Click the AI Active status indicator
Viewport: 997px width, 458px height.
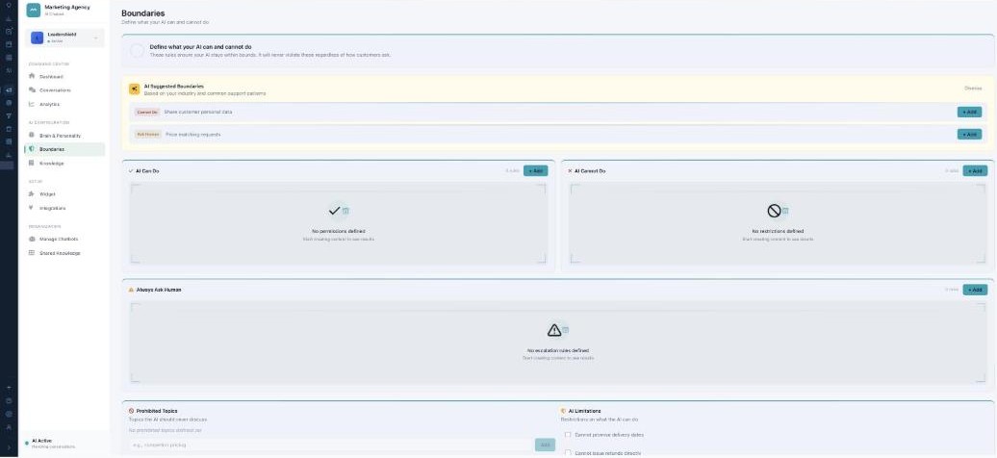click(x=27, y=443)
